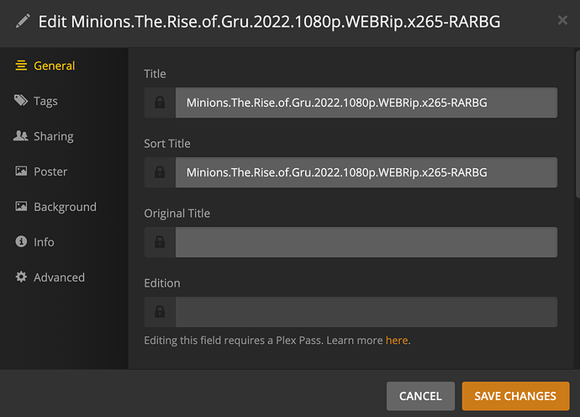Click into the Original Title text field
Screen dimensions: 580x417
point(366,242)
